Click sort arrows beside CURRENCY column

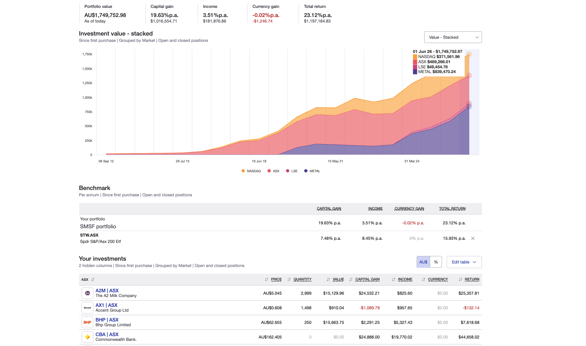423,279
